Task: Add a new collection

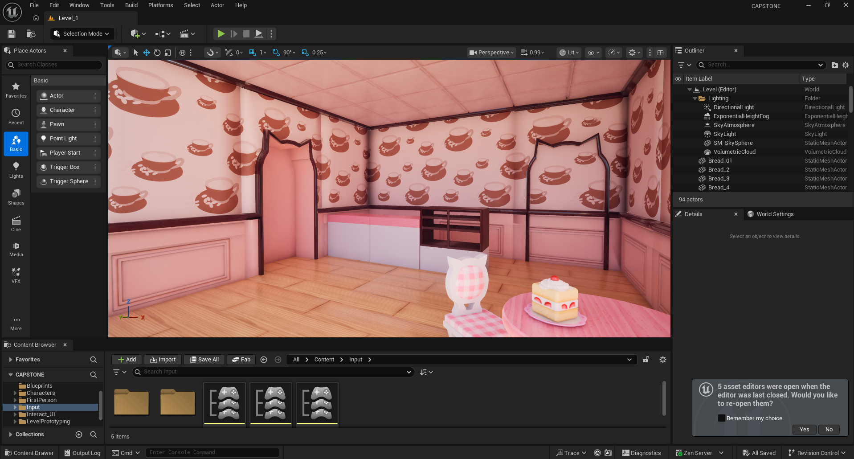Action: [x=79, y=434]
